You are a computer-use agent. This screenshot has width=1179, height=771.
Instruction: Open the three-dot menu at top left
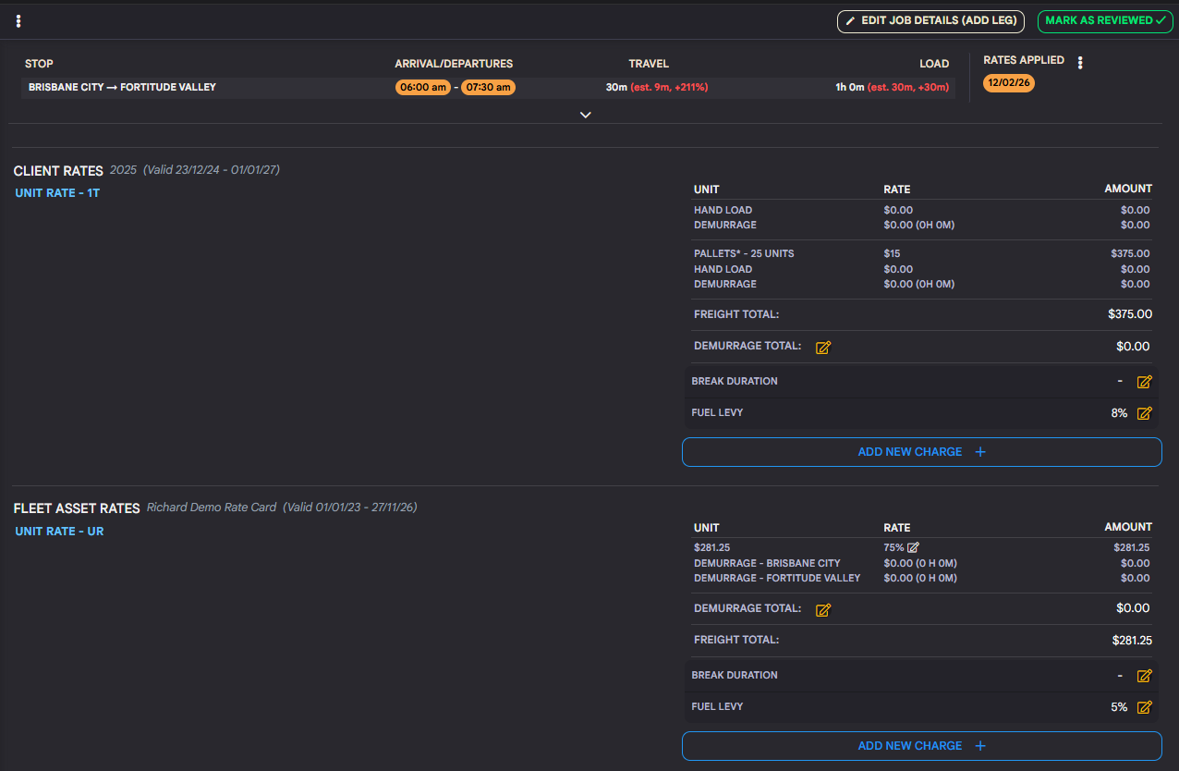point(18,21)
